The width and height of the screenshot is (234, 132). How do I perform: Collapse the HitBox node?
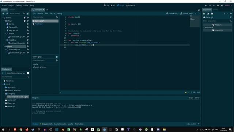6,34
